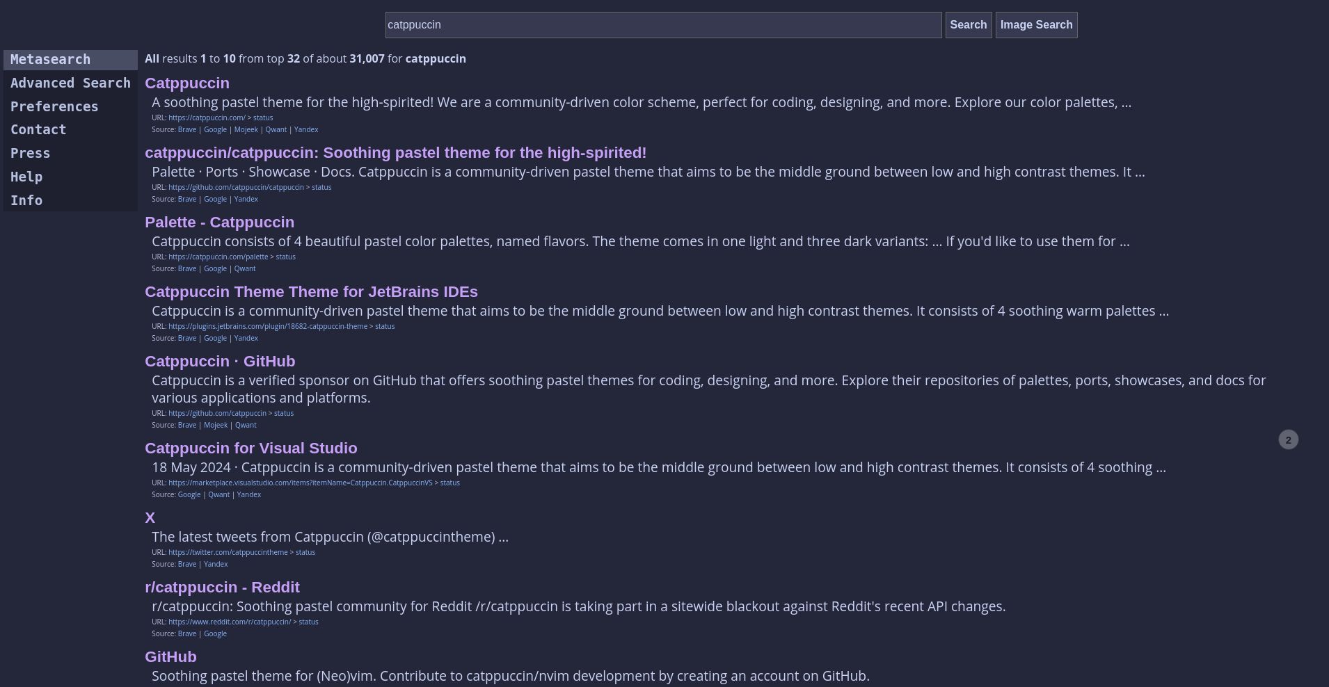This screenshot has width=1329, height=687.
Task: Click the catppuccin.com/palette URL link
Action: [x=218, y=257]
